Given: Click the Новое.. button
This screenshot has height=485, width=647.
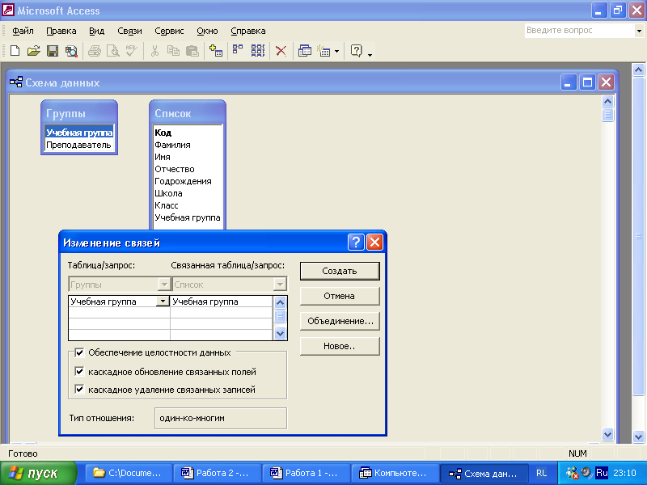Looking at the screenshot, I should coord(340,346).
